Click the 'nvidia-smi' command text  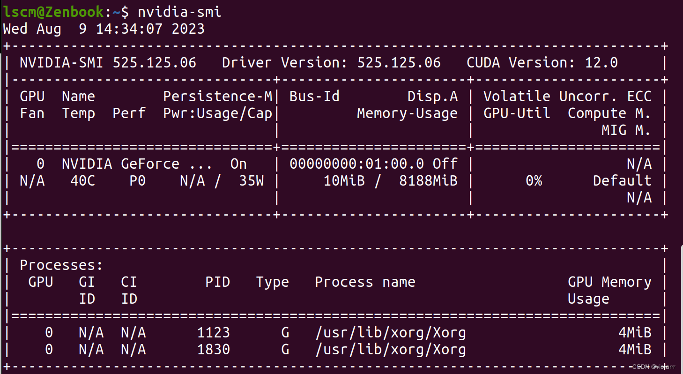click(179, 12)
